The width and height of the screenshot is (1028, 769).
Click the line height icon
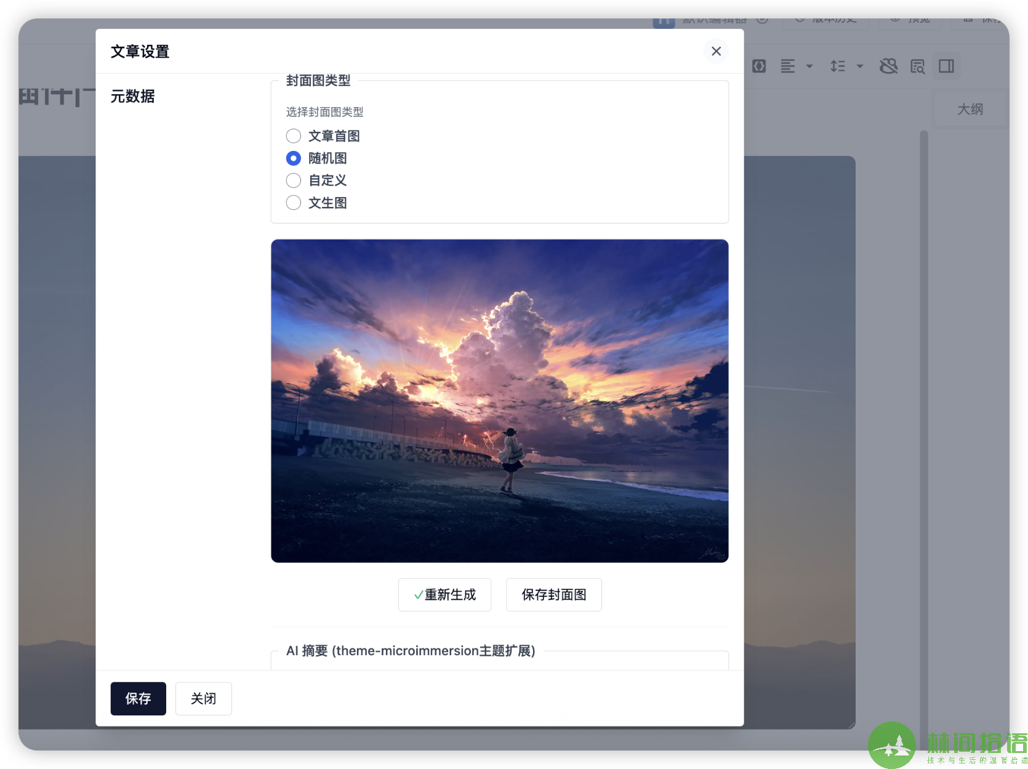point(838,66)
